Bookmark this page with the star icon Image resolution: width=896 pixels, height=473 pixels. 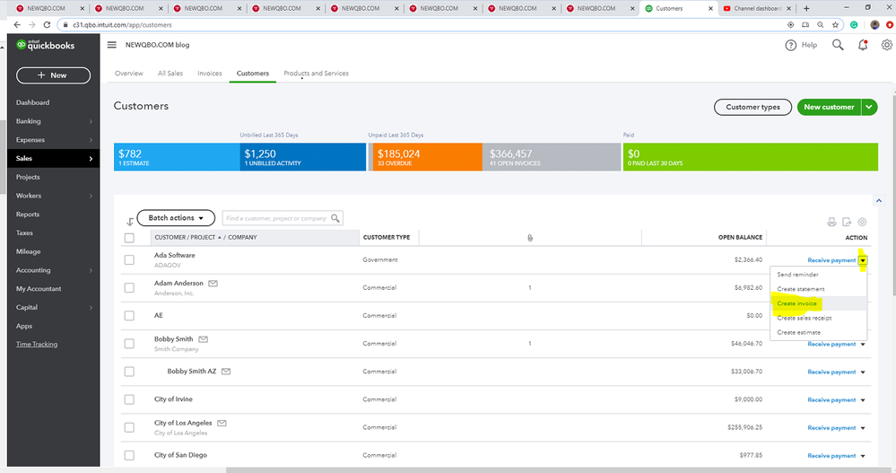(x=835, y=24)
